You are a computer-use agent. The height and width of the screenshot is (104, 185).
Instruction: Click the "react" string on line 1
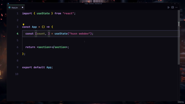(68, 14)
